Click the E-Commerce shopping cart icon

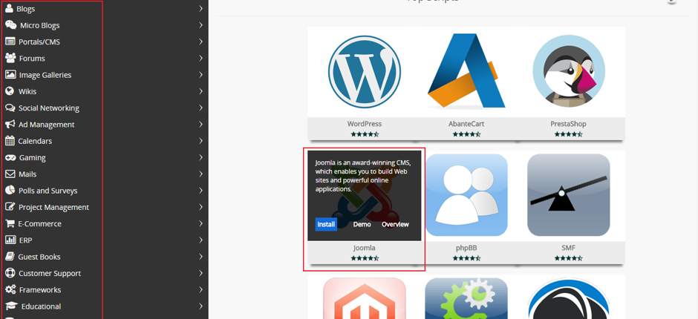tap(10, 223)
